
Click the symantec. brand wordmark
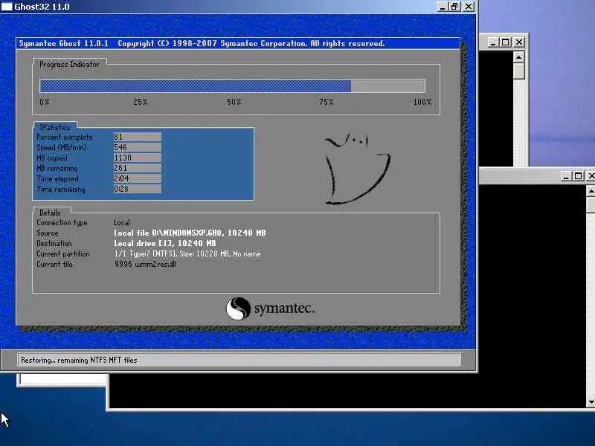click(x=285, y=308)
